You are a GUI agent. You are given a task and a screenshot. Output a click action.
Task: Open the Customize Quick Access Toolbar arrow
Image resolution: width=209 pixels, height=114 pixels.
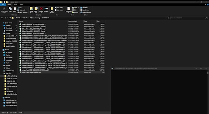click(x=9, y=2)
